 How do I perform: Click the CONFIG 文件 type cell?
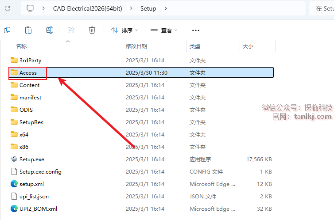(x=206, y=171)
